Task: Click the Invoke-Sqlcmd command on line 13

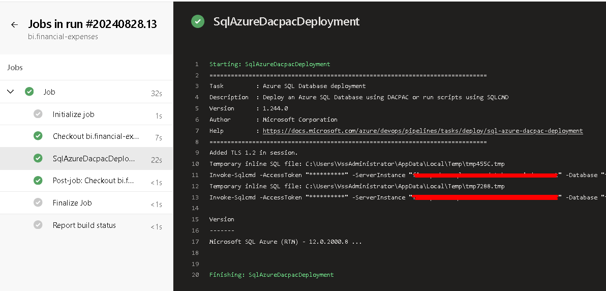Action: (408, 197)
